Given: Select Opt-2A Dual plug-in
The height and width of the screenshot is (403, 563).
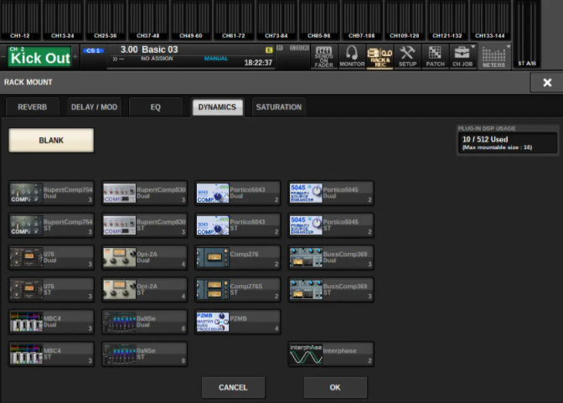Looking at the screenshot, I should [144, 257].
